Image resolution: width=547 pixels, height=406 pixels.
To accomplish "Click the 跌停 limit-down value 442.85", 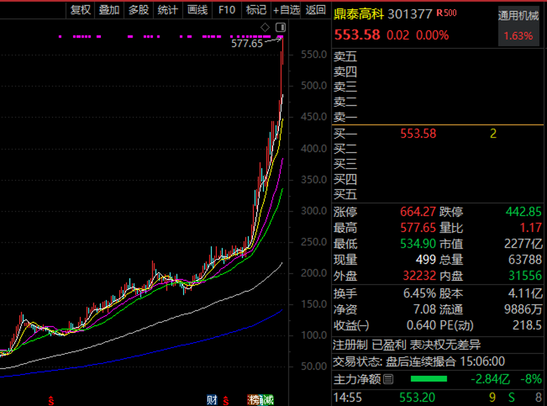I will (x=524, y=212).
